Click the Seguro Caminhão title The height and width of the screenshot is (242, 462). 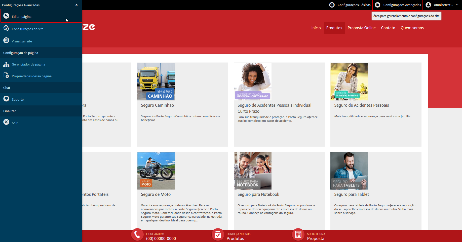click(x=157, y=105)
